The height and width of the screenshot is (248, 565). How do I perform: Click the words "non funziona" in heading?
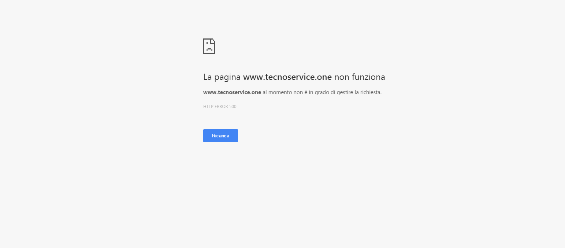pos(360,77)
